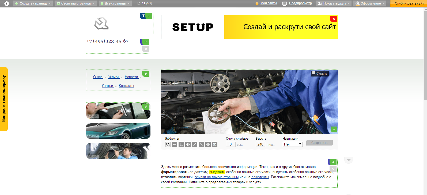The width and height of the screenshot is (427, 195).
Task: Select the horizontal close-in effect
Action: pyautogui.click(x=208, y=144)
